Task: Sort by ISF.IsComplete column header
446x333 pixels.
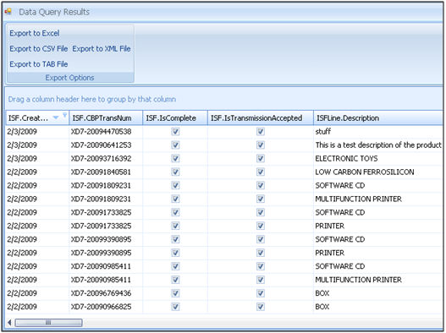Action: tap(175, 118)
